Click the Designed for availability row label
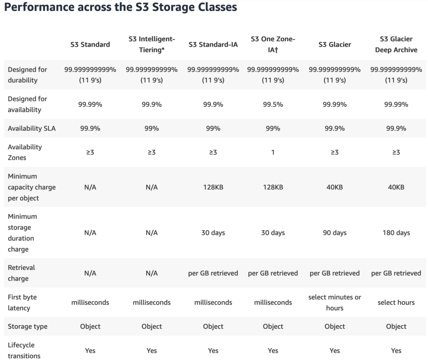 pos(28,104)
